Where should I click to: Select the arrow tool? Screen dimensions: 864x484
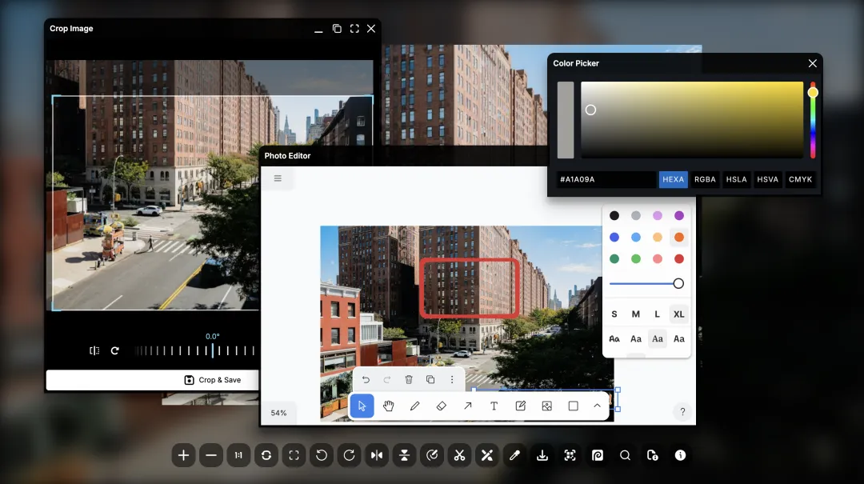click(x=468, y=406)
